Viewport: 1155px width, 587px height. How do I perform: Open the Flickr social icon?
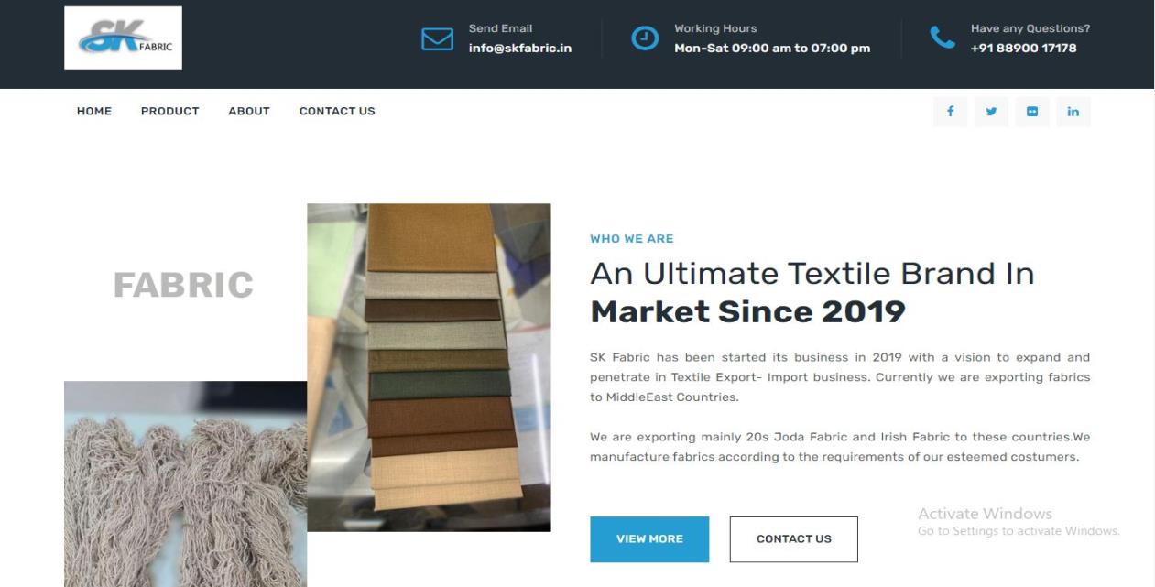[1032, 112]
